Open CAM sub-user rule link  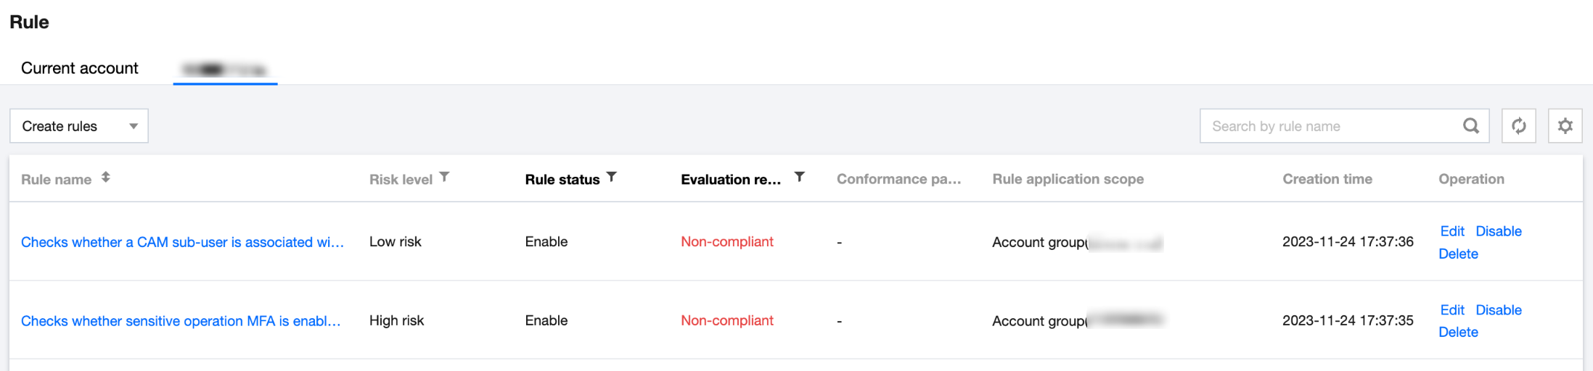click(x=182, y=242)
